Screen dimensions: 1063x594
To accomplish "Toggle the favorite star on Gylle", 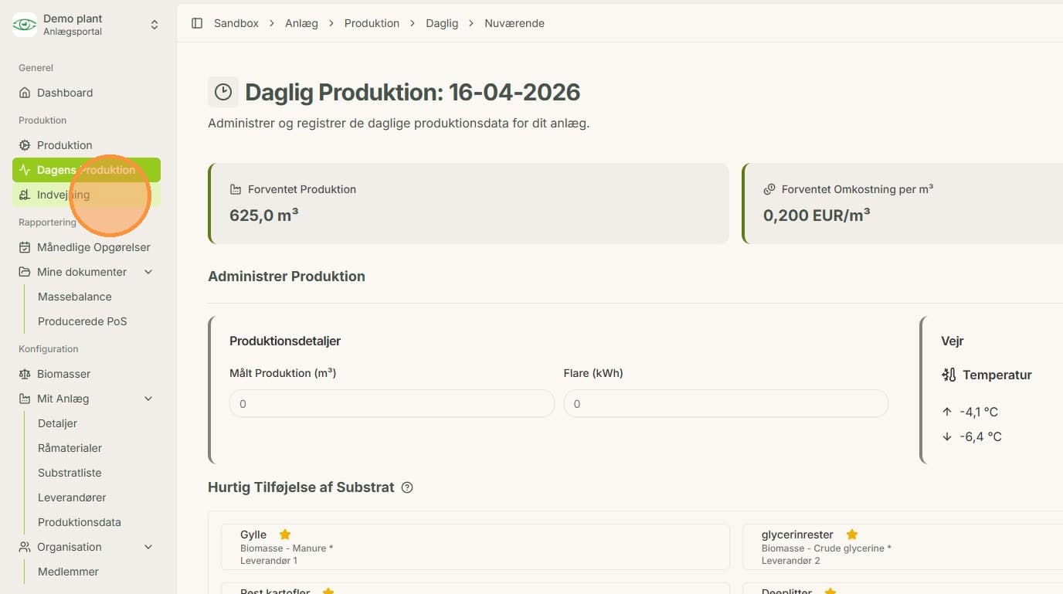I will [x=284, y=535].
